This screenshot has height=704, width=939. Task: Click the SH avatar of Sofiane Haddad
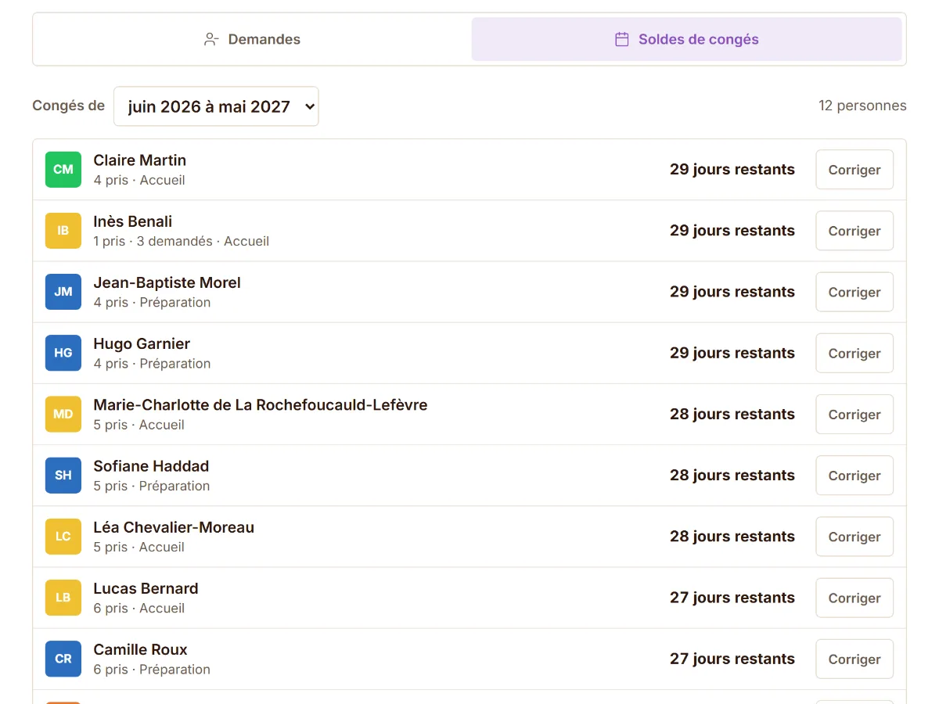tap(63, 476)
